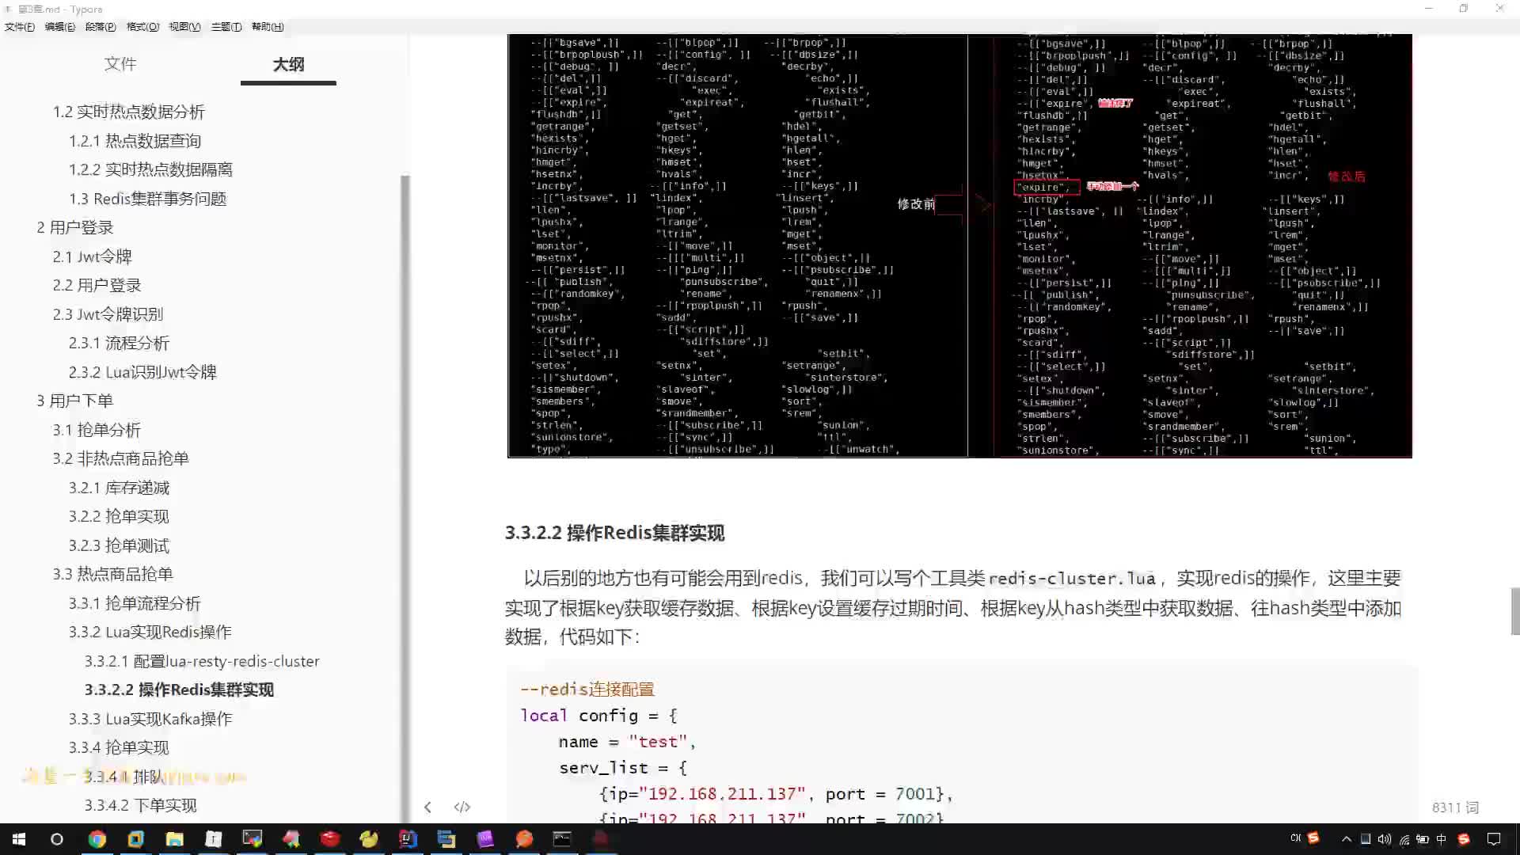Open volume control in system tray
The image size is (1520, 855).
[1384, 839]
